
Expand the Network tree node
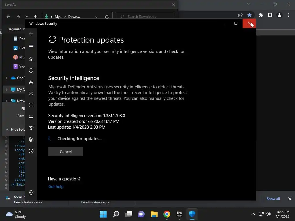pos(7,101)
